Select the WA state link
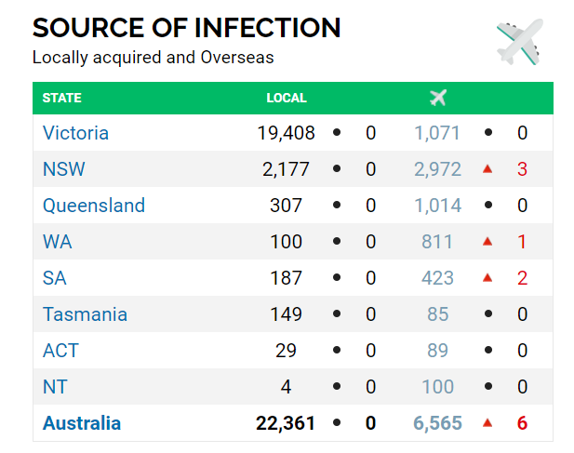Viewport: 574px width, 453px height. click(x=57, y=242)
